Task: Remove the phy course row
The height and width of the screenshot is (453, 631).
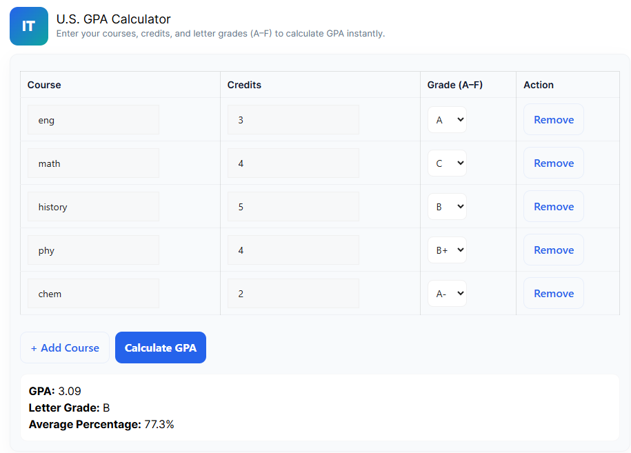Action: [x=553, y=250]
